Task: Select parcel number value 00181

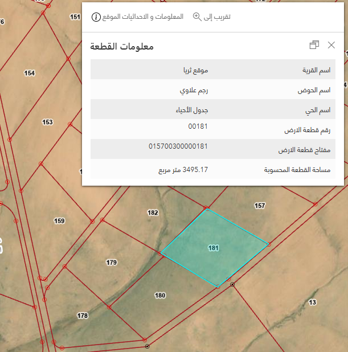Action: 198,126
